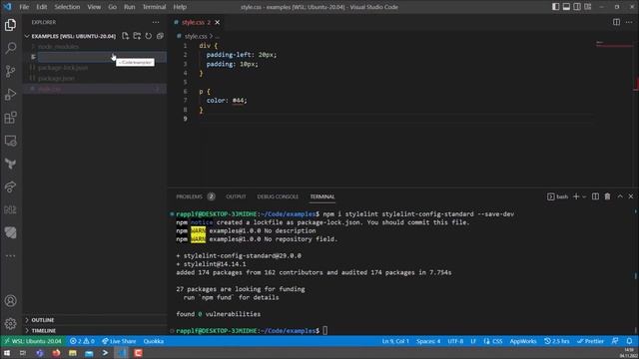Open the Live Share activity bar icon

click(11, 186)
